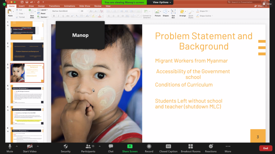275x154 pixels.
Task: Start video in the Zoom toolbar
Action: 30,148
